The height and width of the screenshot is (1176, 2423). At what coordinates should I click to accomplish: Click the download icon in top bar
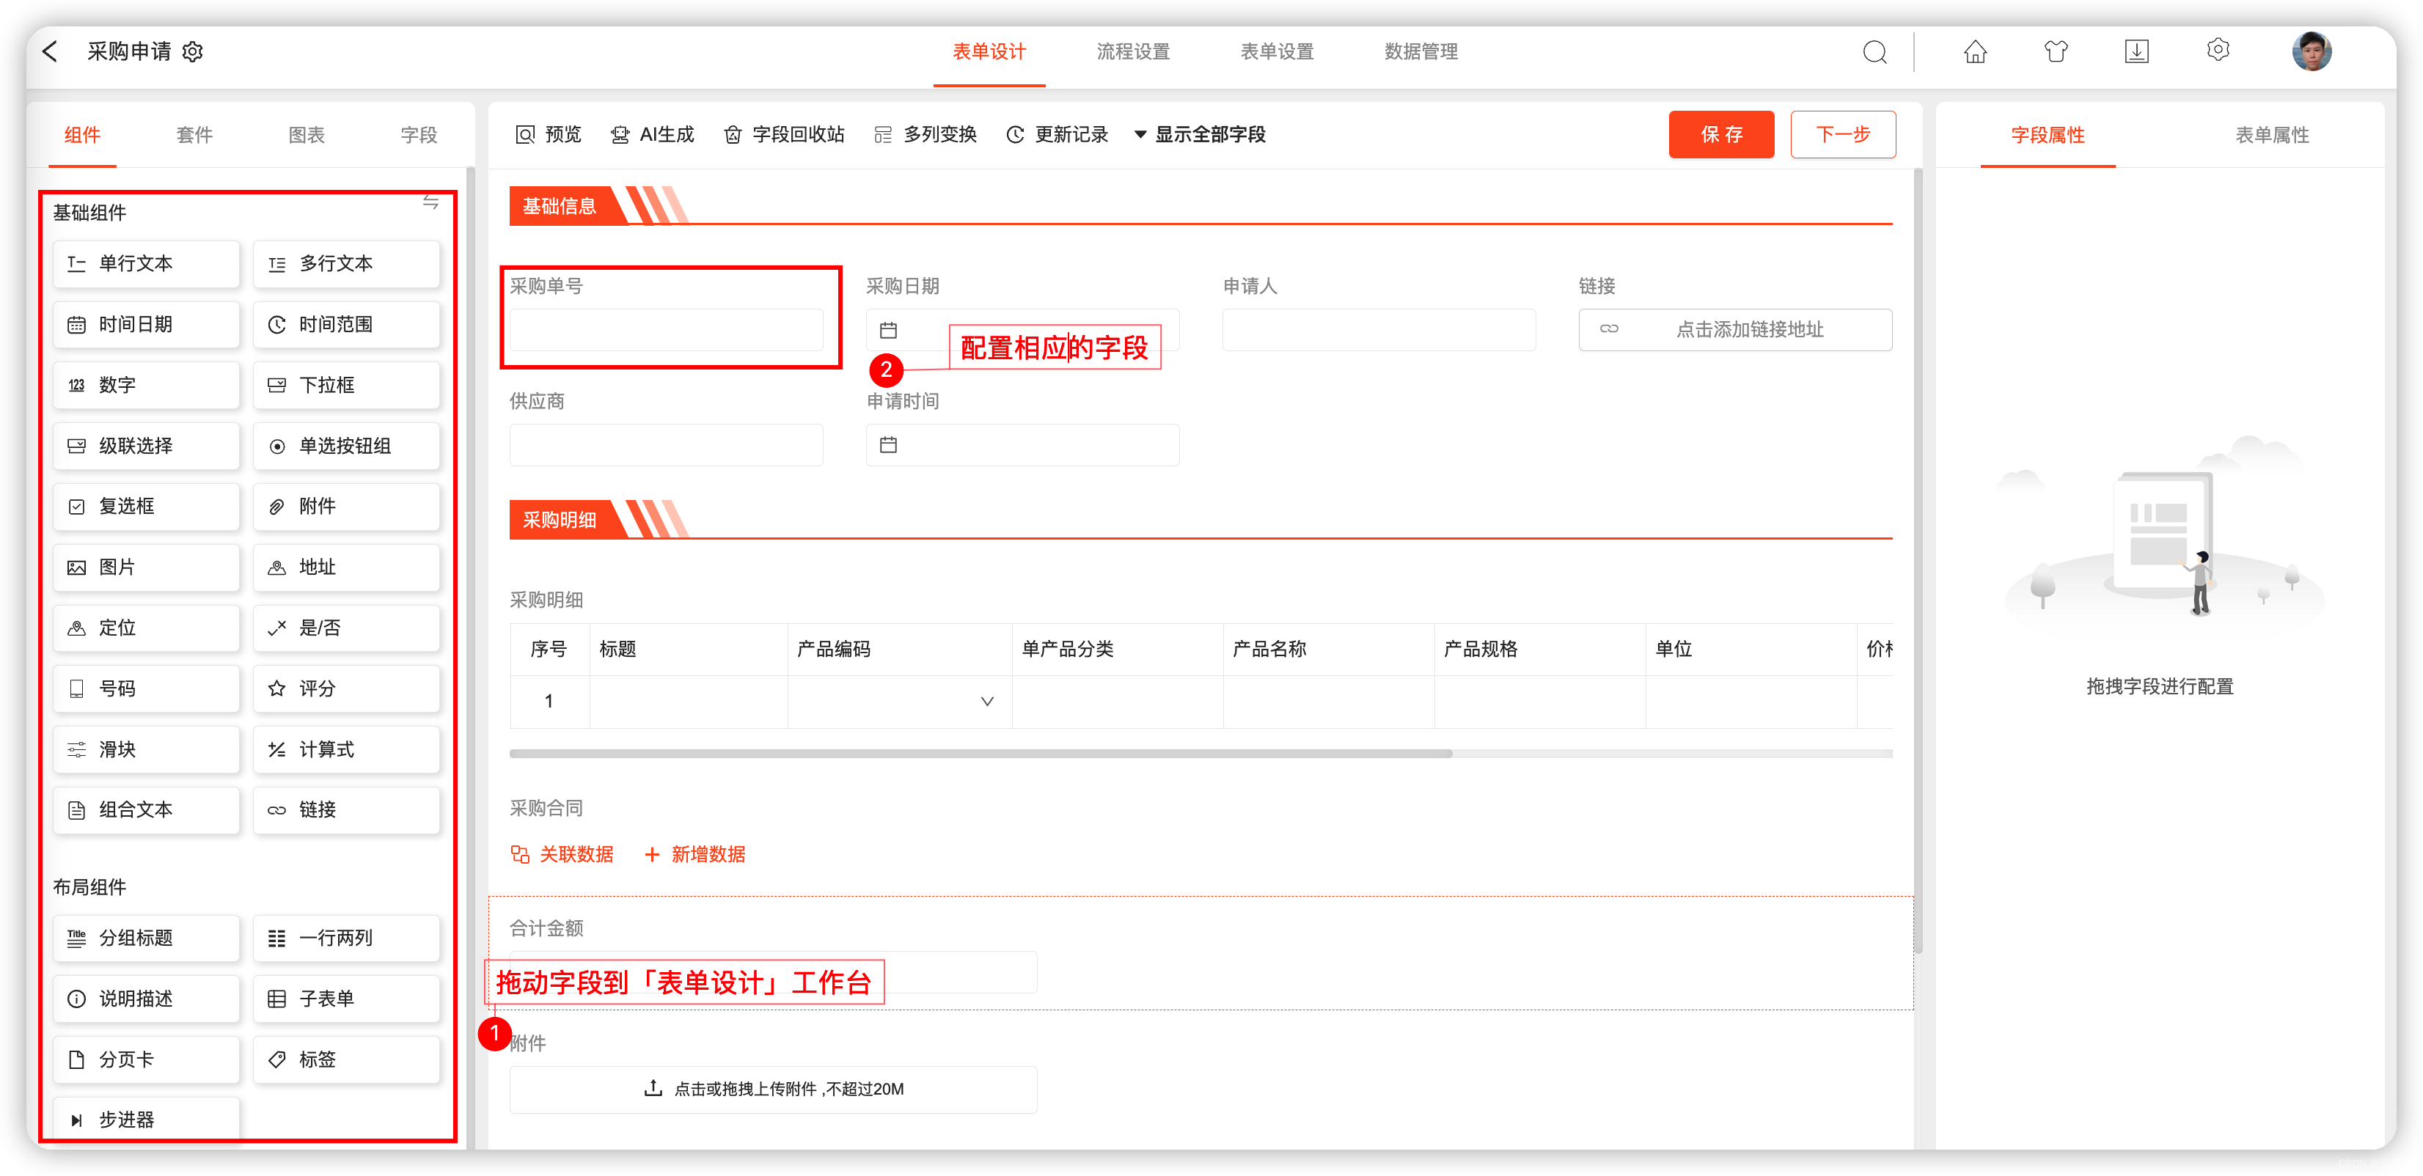(x=2137, y=52)
